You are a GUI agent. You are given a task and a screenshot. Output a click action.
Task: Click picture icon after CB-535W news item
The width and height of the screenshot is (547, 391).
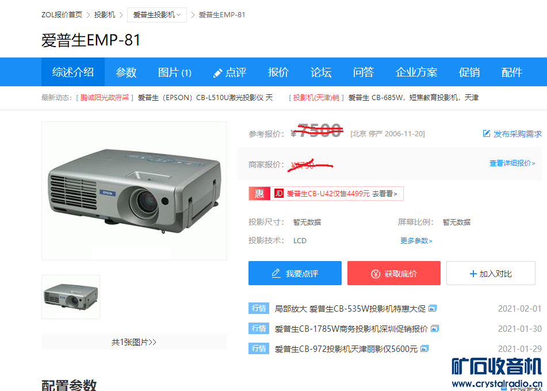click(432, 308)
